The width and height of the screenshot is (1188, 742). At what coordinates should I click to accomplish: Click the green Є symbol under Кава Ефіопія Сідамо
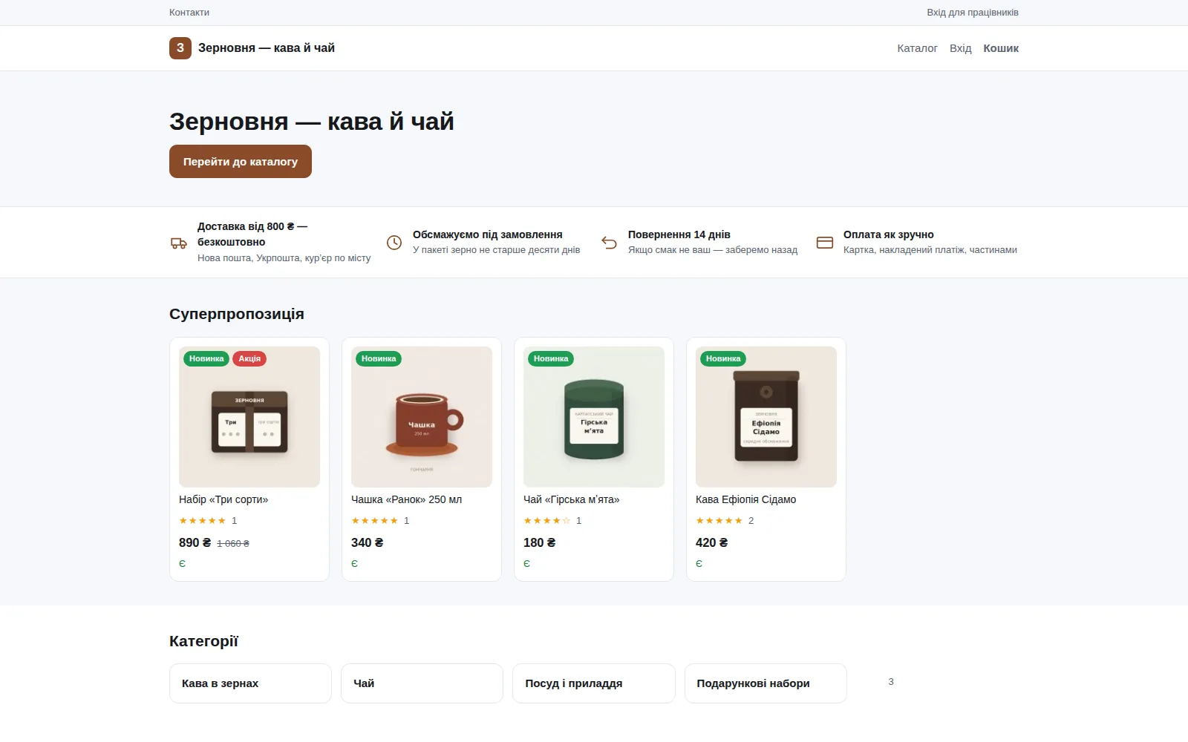click(699, 564)
